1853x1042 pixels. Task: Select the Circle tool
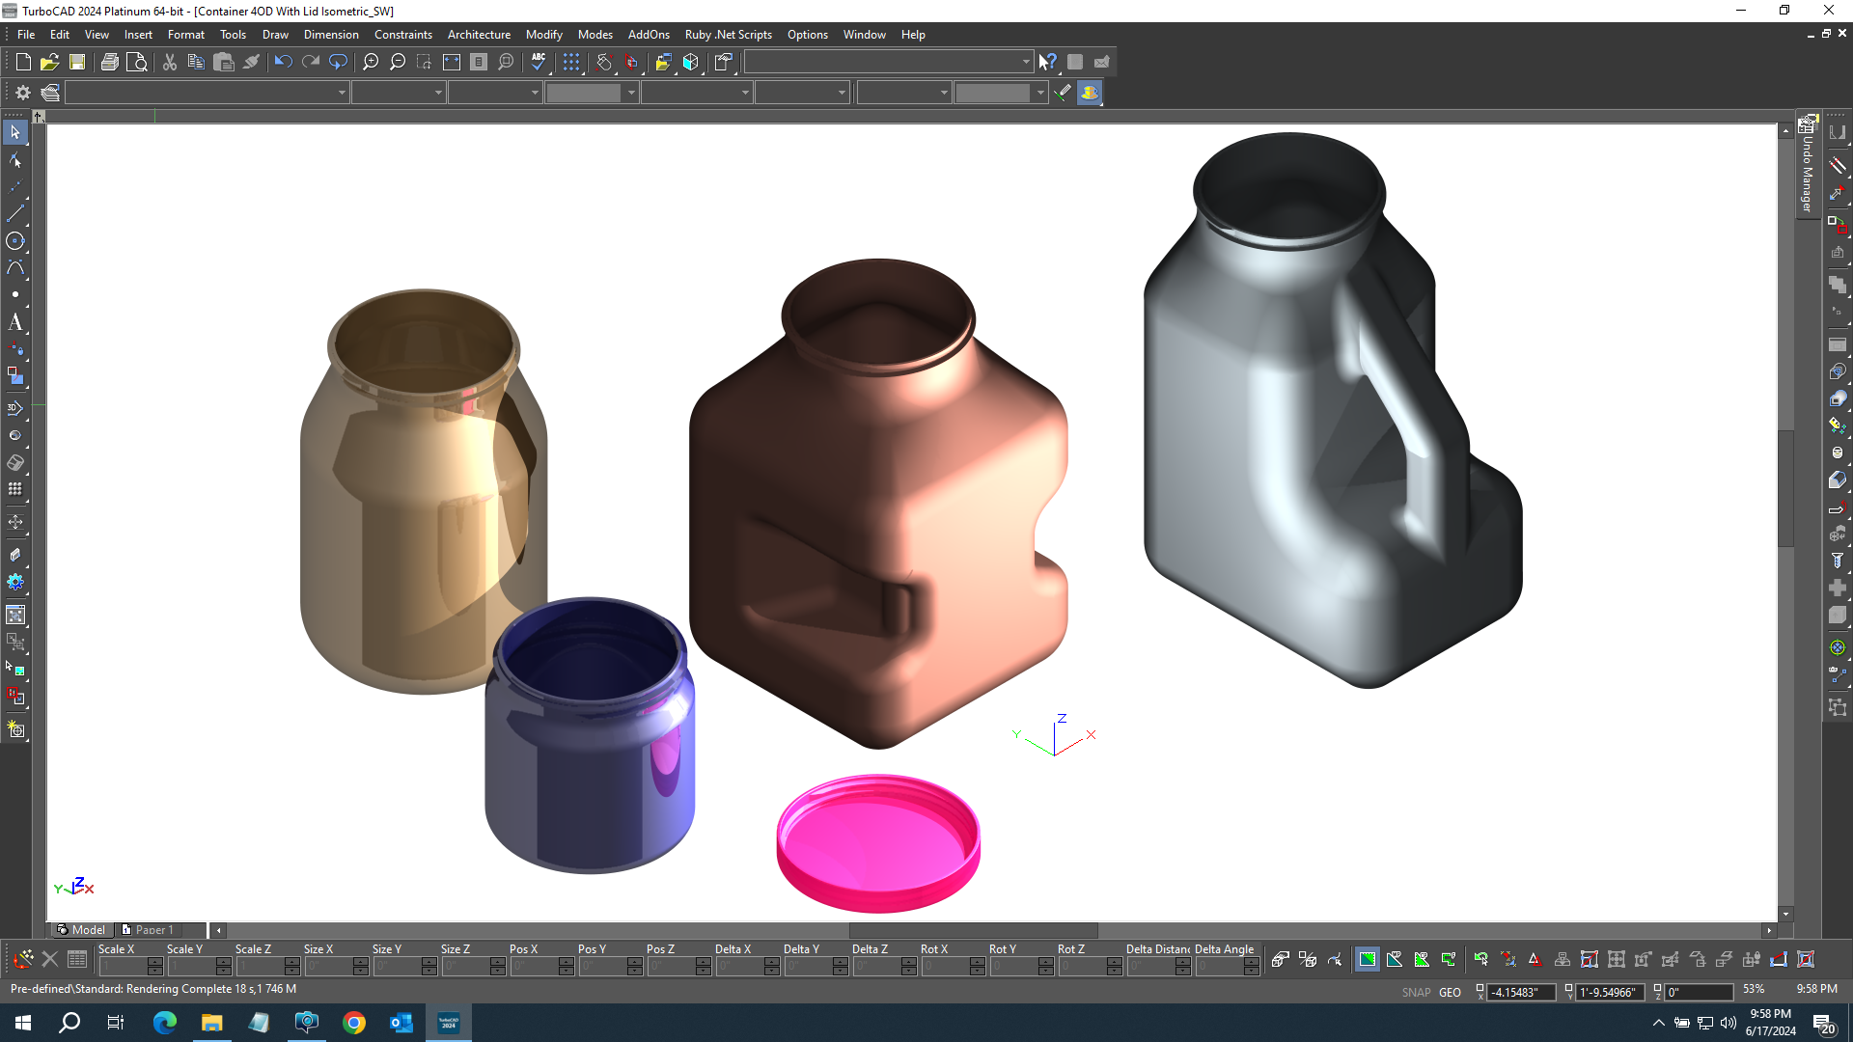[15, 242]
